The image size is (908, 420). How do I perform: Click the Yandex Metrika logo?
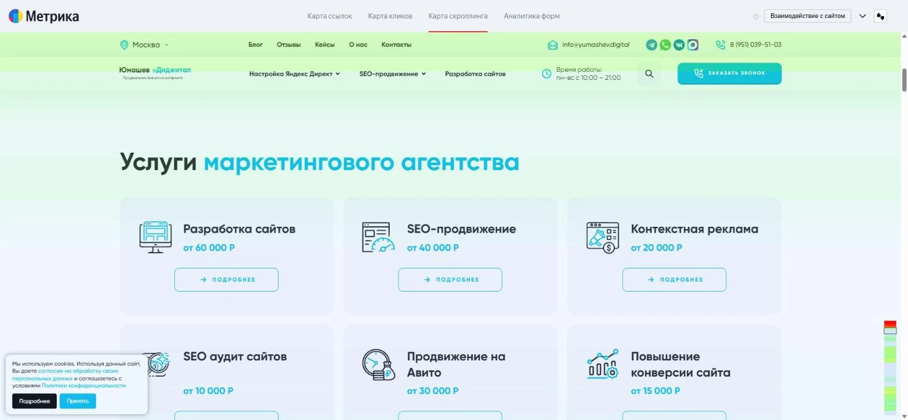click(x=43, y=16)
